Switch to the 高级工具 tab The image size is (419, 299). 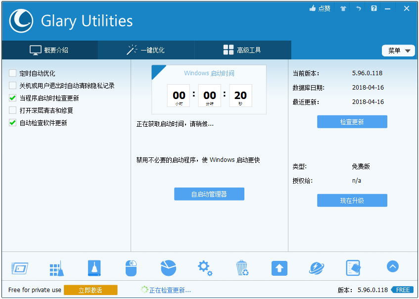[242, 50]
